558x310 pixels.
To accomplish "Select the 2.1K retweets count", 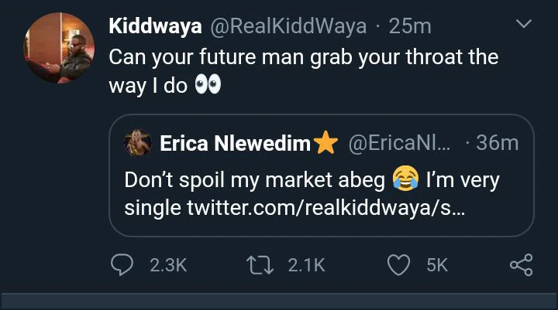I will pos(306,266).
